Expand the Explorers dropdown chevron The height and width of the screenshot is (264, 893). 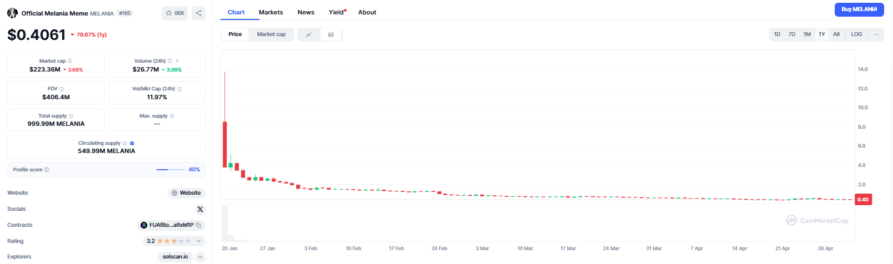(x=201, y=257)
